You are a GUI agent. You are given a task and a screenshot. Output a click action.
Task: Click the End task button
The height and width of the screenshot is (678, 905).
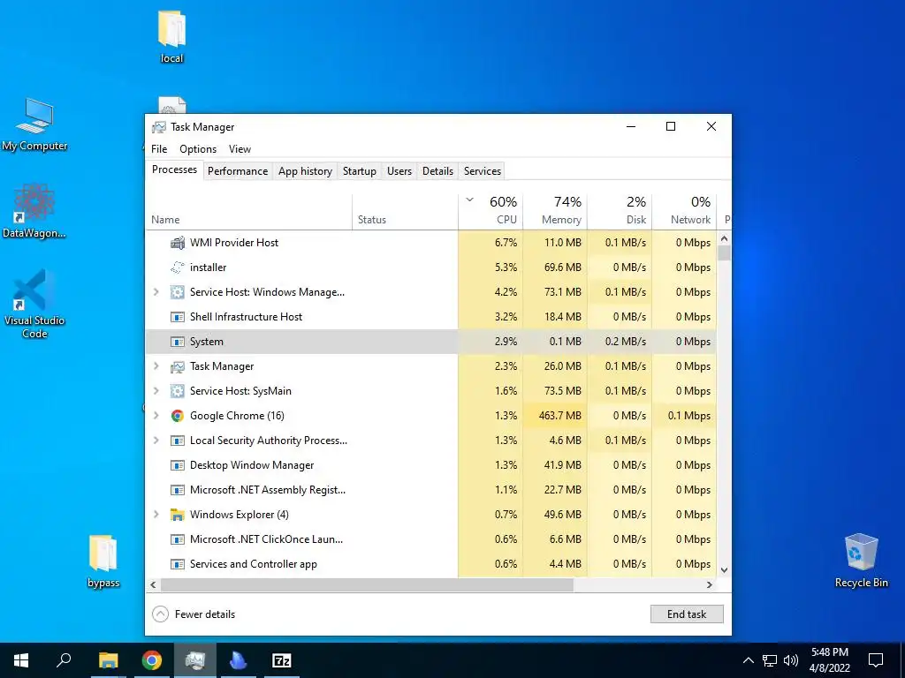coord(687,614)
